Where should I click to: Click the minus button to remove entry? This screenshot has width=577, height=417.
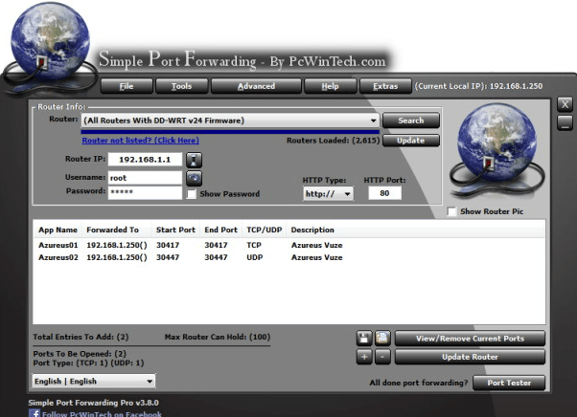[x=382, y=357]
